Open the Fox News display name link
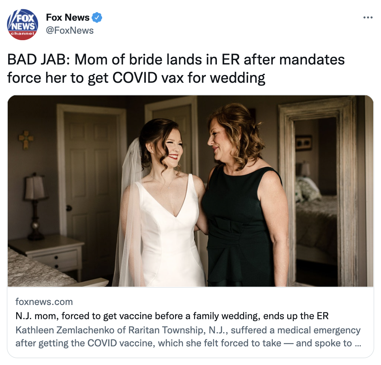 tap(68, 17)
